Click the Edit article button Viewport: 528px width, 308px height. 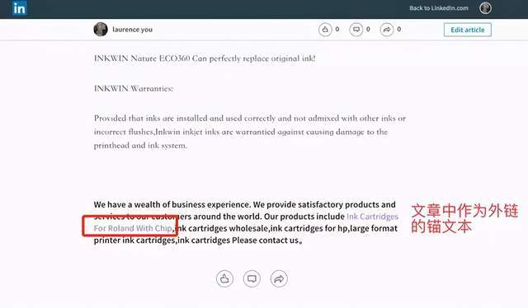pyautogui.click(x=468, y=30)
